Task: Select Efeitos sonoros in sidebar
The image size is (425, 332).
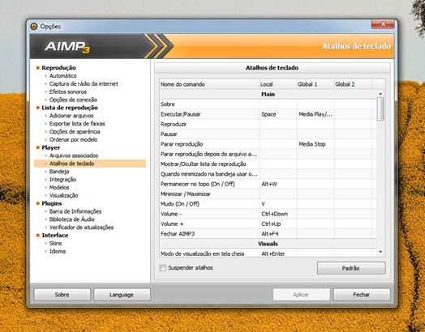Action: coord(68,92)
